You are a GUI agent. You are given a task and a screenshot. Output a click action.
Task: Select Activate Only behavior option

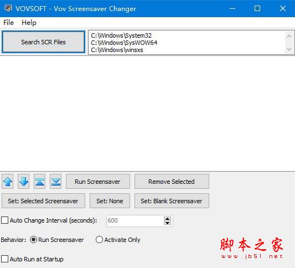tap(99, 240)
